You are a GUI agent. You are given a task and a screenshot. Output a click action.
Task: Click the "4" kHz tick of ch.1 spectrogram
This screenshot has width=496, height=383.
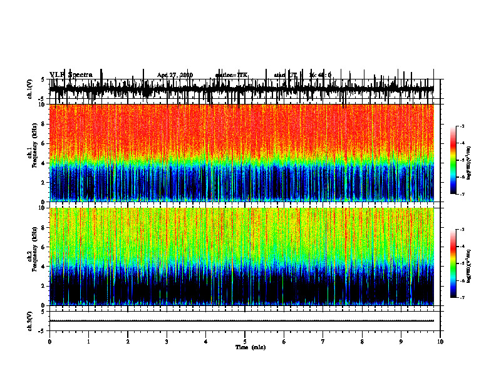[43, 163]
